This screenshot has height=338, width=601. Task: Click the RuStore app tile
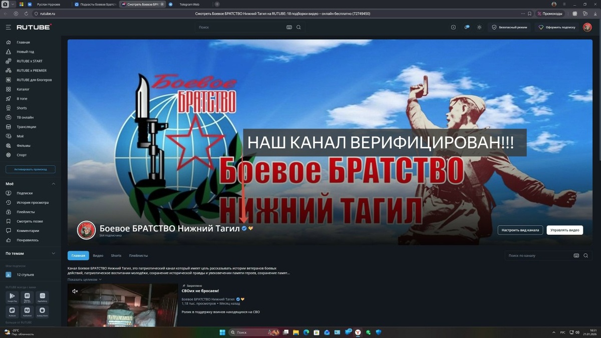click(12, 311)
